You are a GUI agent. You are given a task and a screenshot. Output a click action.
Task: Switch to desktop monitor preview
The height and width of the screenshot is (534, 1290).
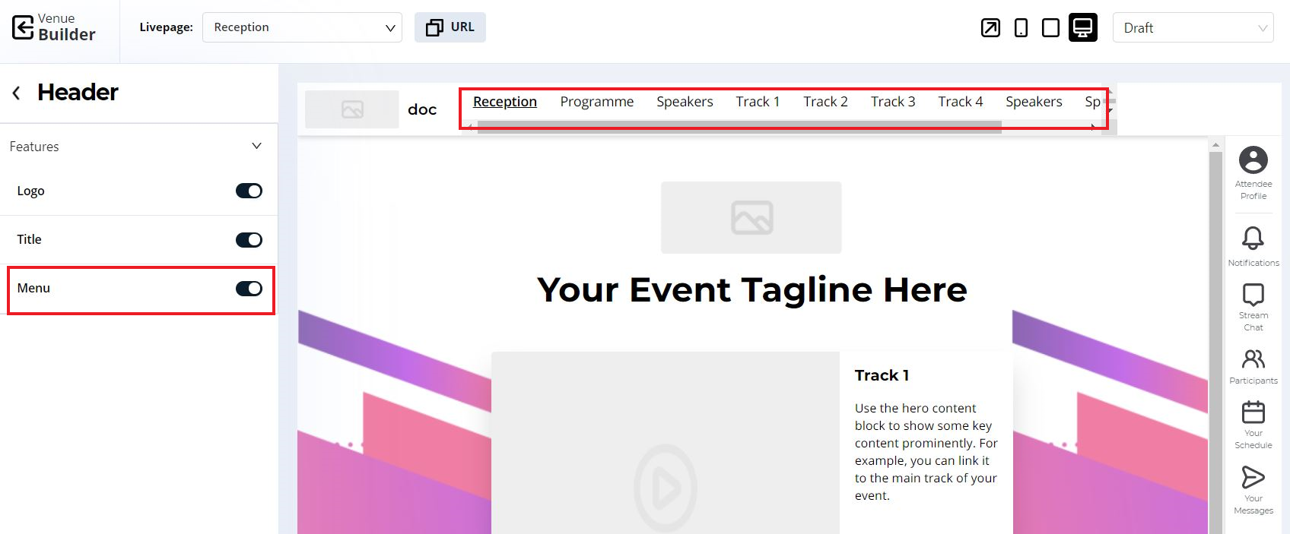[x=1082, y=28]
